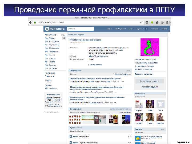Open member Анна's avatar
This screenshot has width=192, height=144.
150,104
